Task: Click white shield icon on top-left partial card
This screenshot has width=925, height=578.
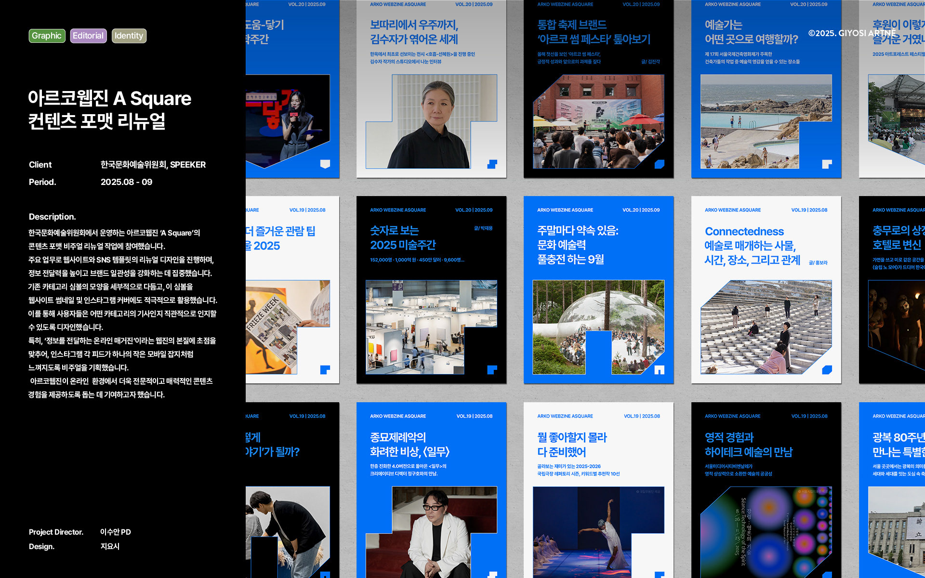Action: click(325, 164)
